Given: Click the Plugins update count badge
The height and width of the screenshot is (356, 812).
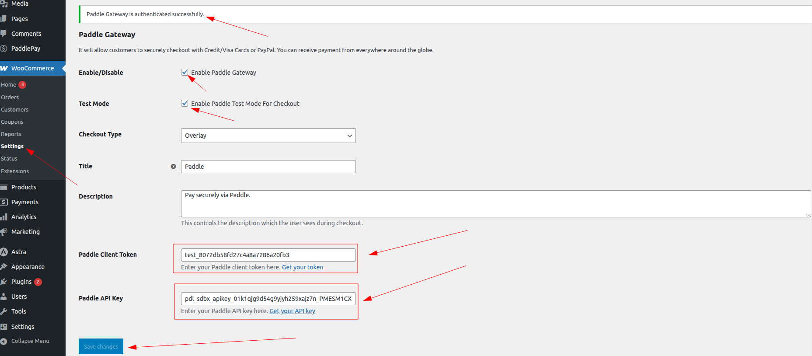Looking at the screenshot, I should coord(38,282).
